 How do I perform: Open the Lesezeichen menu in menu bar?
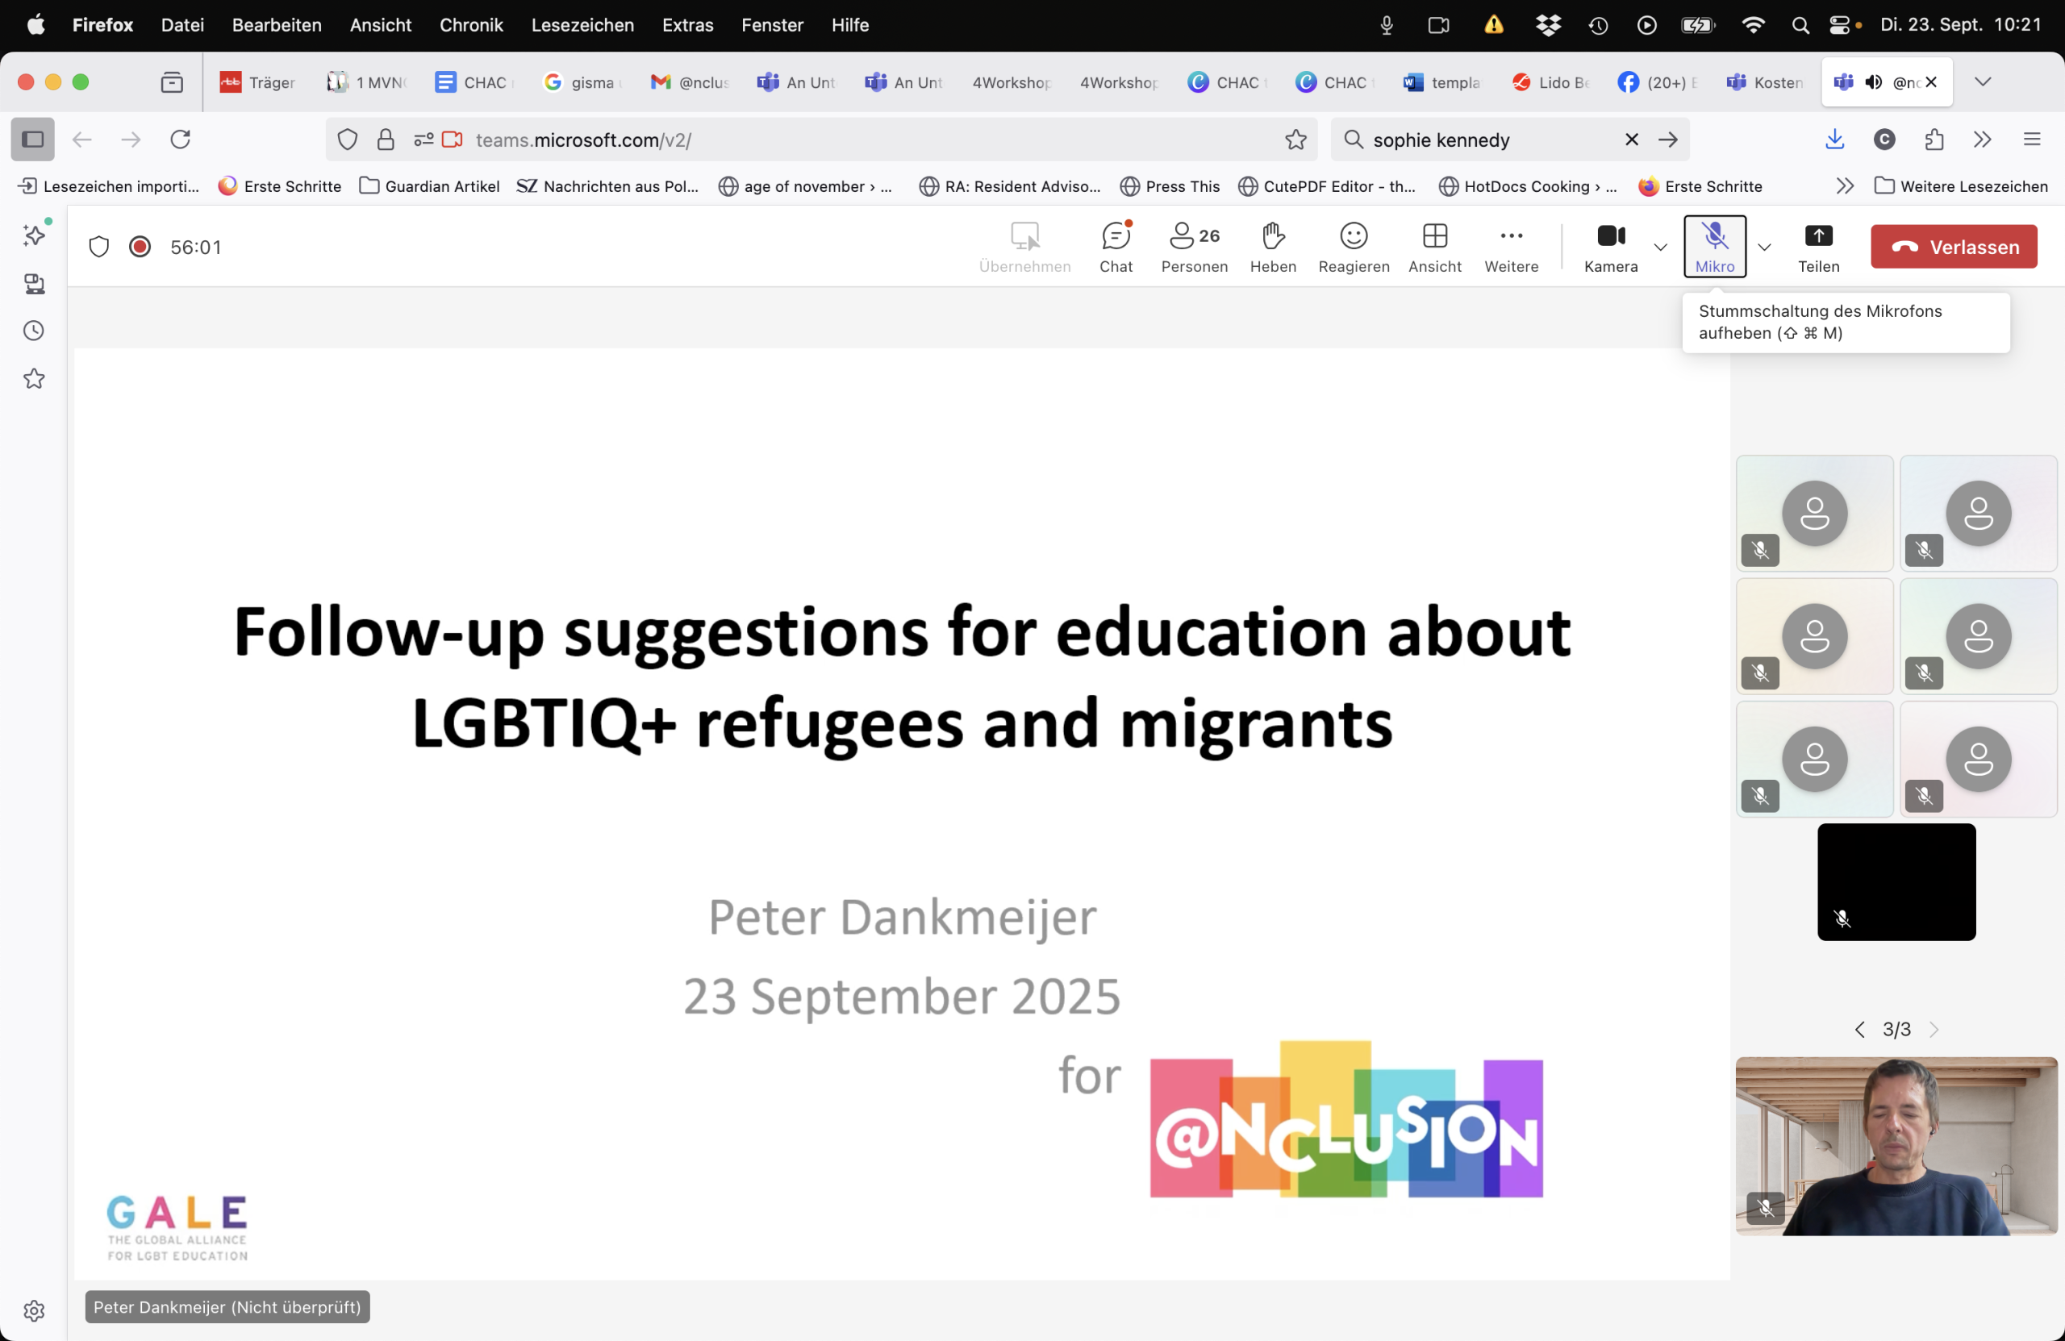click(582, 25)
